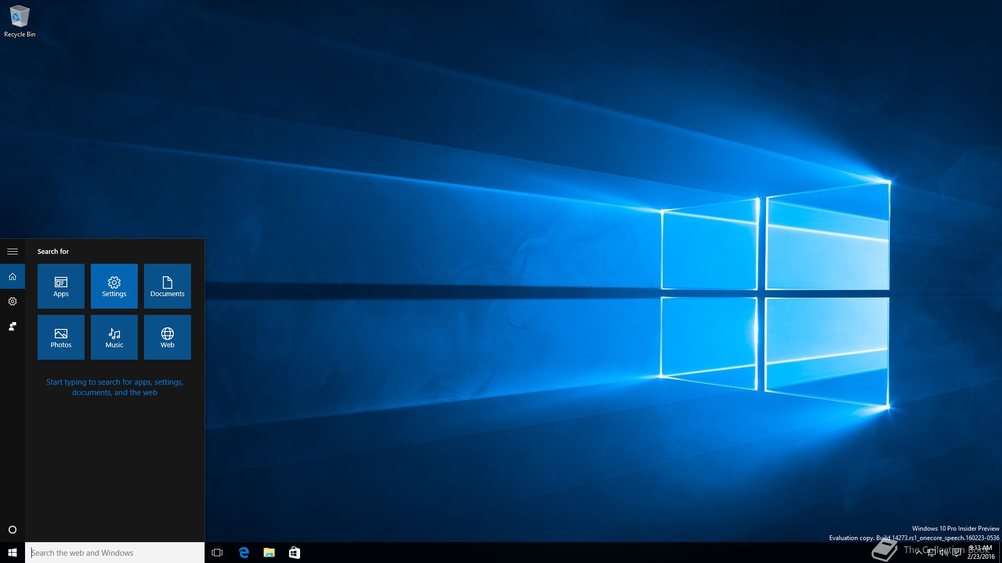Screen dimensions: 1002x563
Task: Open File Explorer from taskbar
Action: coord(269,553)
